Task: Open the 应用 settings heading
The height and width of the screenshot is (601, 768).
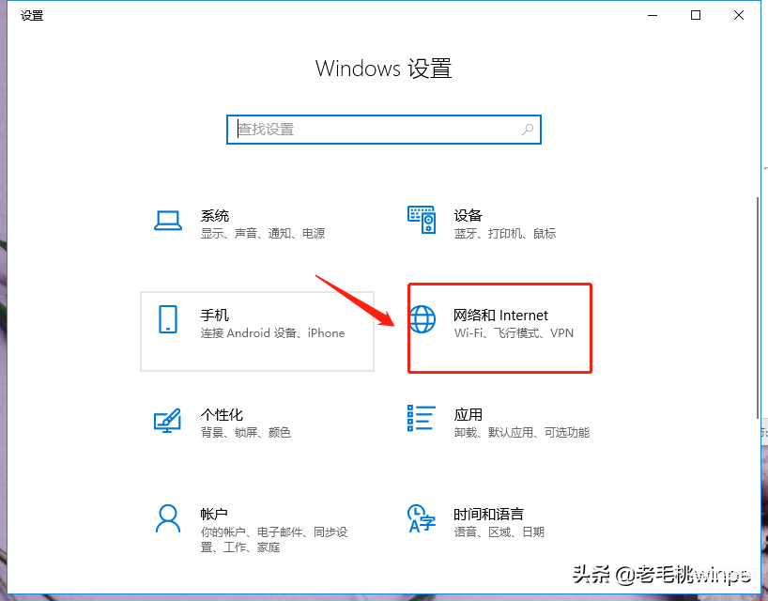Action: pos(468,415)
